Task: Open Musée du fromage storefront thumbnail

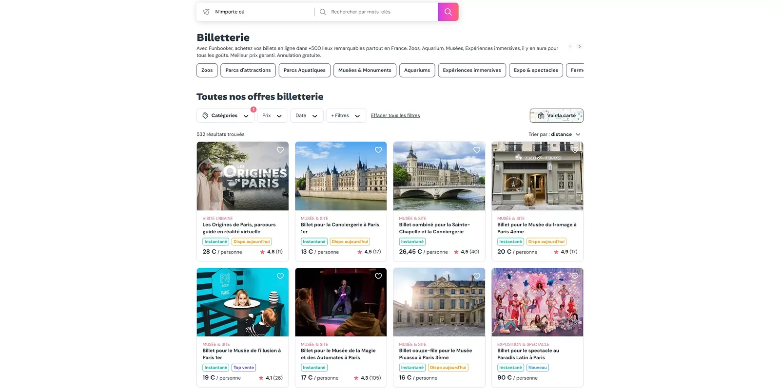Action: 537,176
